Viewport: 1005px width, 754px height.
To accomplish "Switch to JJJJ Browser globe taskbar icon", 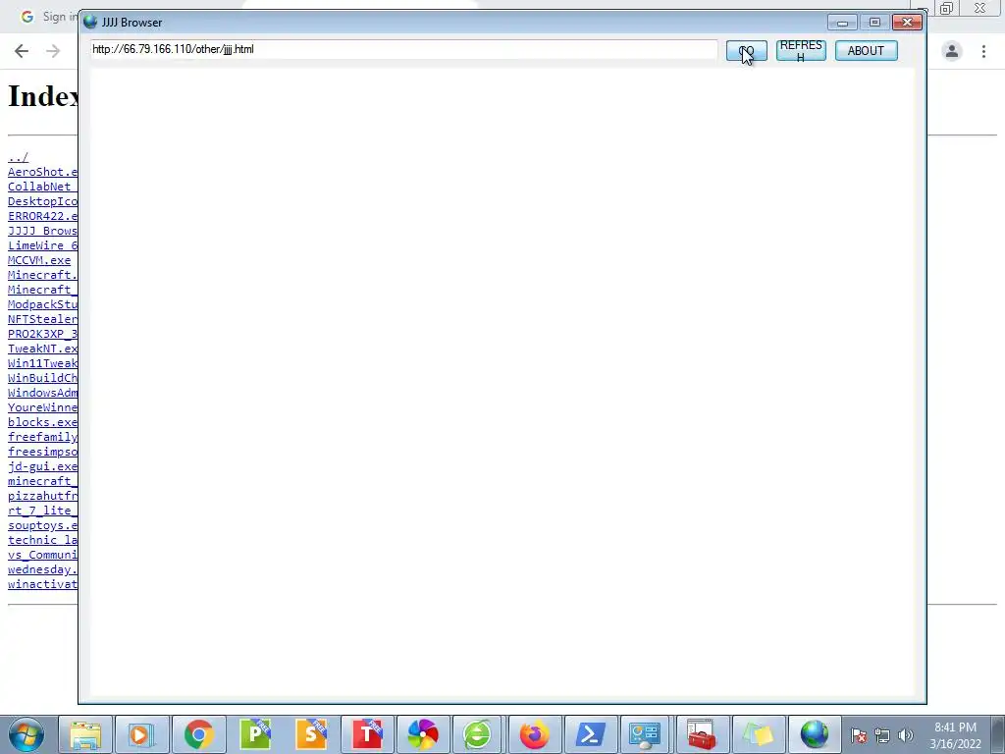I will click(x=814, y=734).
